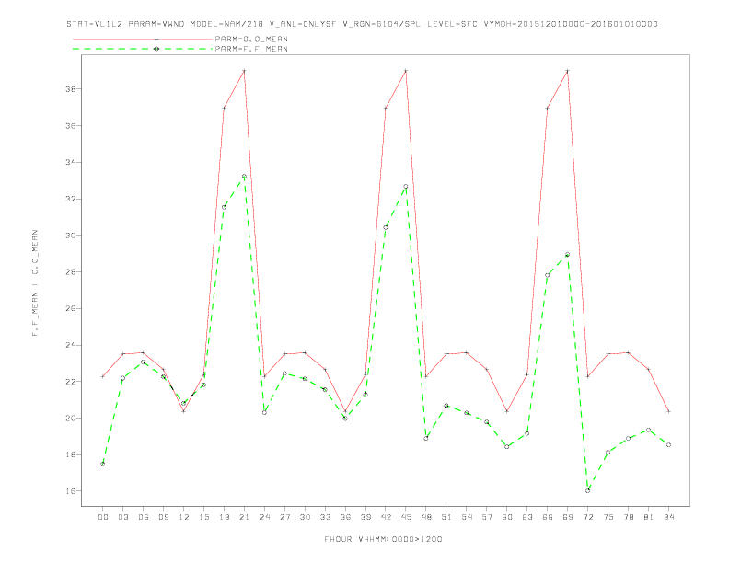This screenshot has height=563, width=729.
Task: Click x-axis forecast hour label 63
Action: [x=527, y=517]
